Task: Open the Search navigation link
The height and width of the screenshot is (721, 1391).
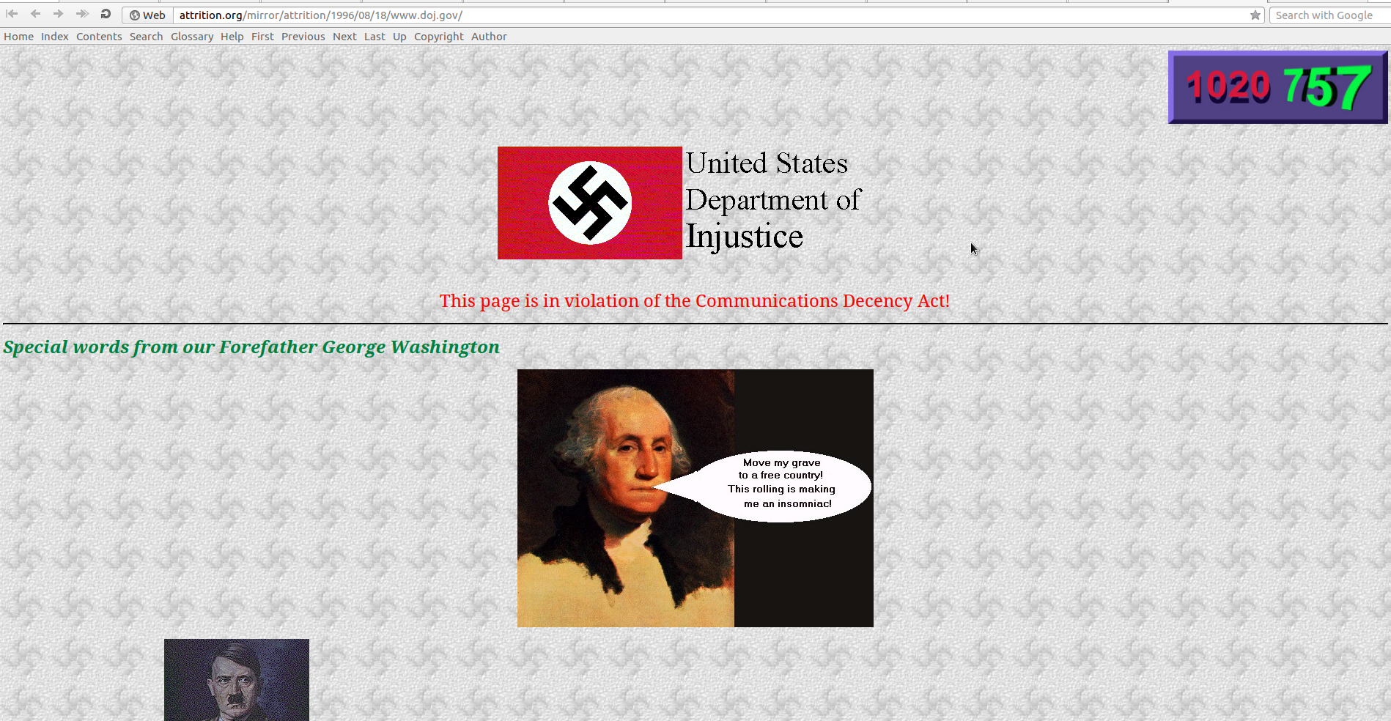Action: point(146,37)
